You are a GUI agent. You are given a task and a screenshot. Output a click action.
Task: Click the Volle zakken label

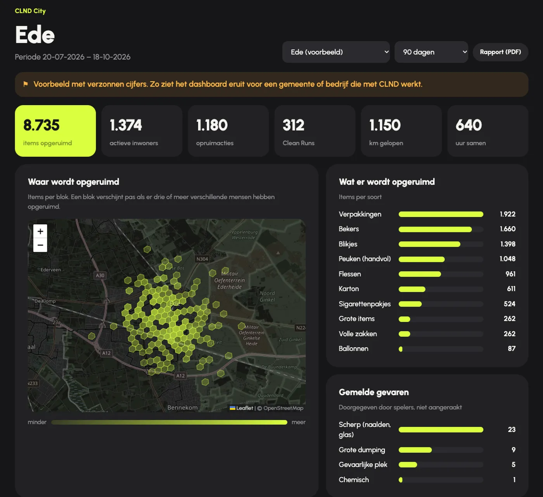coord(358,334)
